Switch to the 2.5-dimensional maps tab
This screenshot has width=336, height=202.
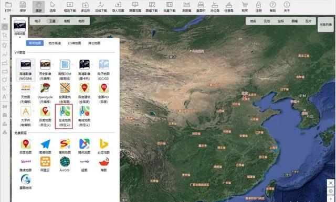pyautogui.click(x=75, y=43)
